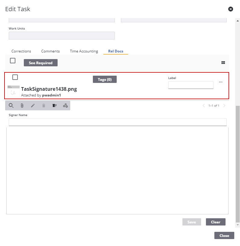The image size is (240, 246).
Task: Click the pencil edit icon
Action: 33,106
